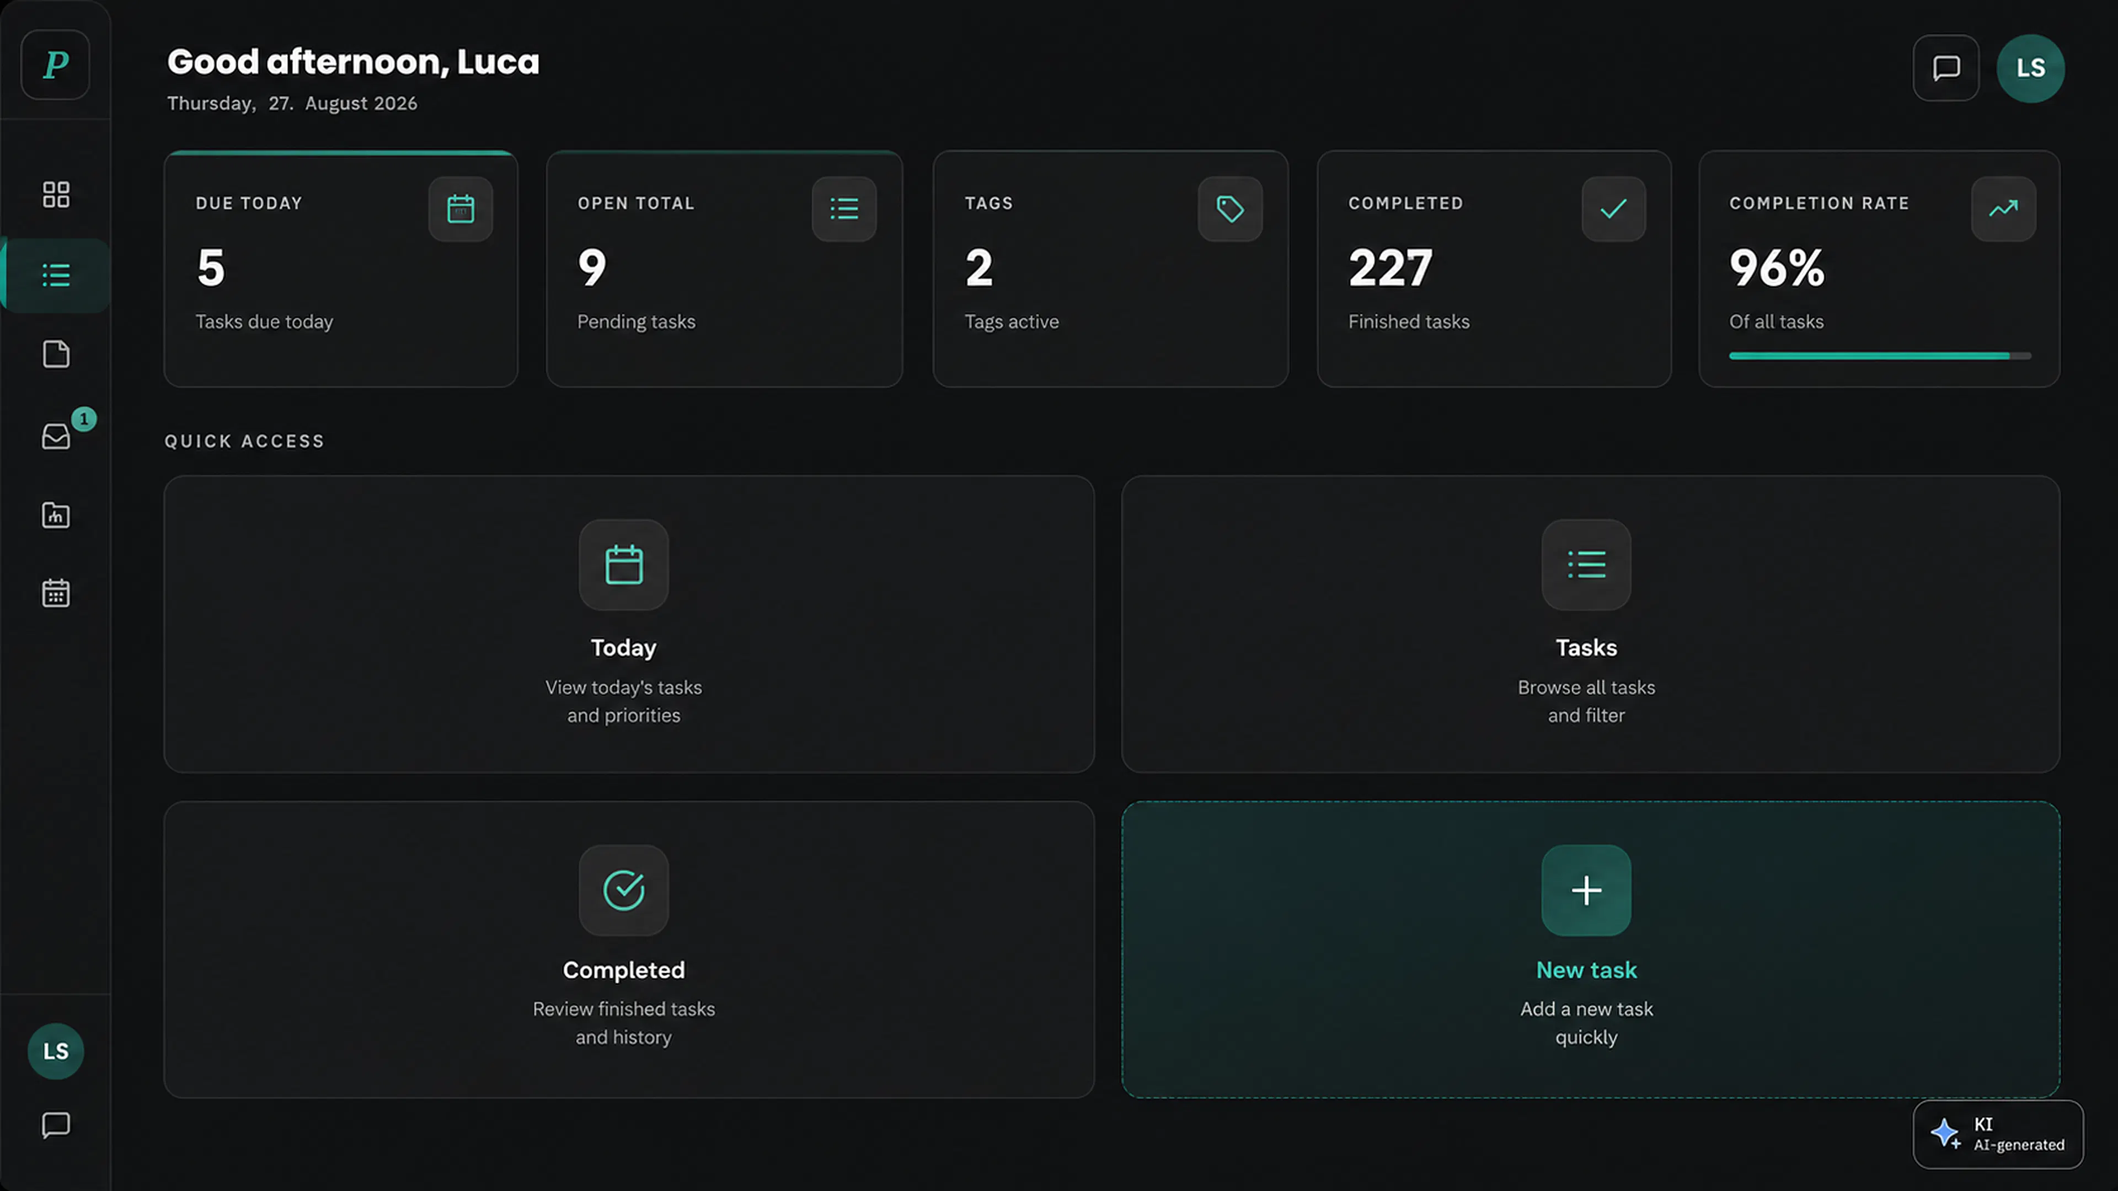Click the sparkle icon in KI badge
Viewport: 2118px width, 1191px height.
pyautogui.click(x=1945, y=1134)
